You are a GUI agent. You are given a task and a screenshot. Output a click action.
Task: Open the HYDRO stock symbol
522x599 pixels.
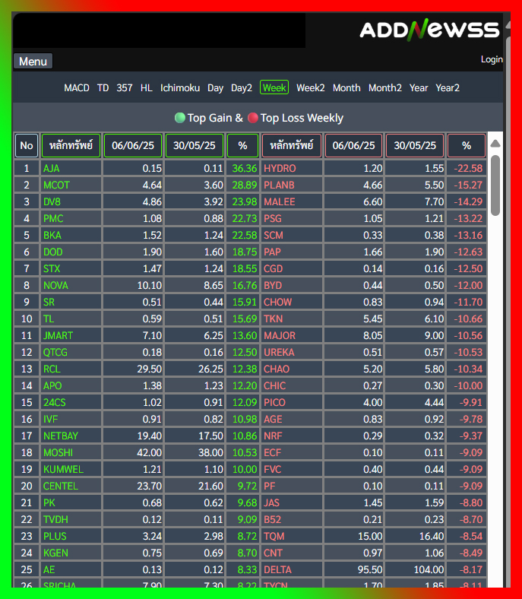coord(280,168)
